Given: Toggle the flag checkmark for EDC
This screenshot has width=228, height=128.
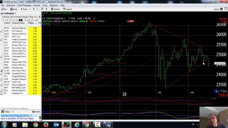Looking at the screenshot, I should pyautogui.click(x=1, y=90).
